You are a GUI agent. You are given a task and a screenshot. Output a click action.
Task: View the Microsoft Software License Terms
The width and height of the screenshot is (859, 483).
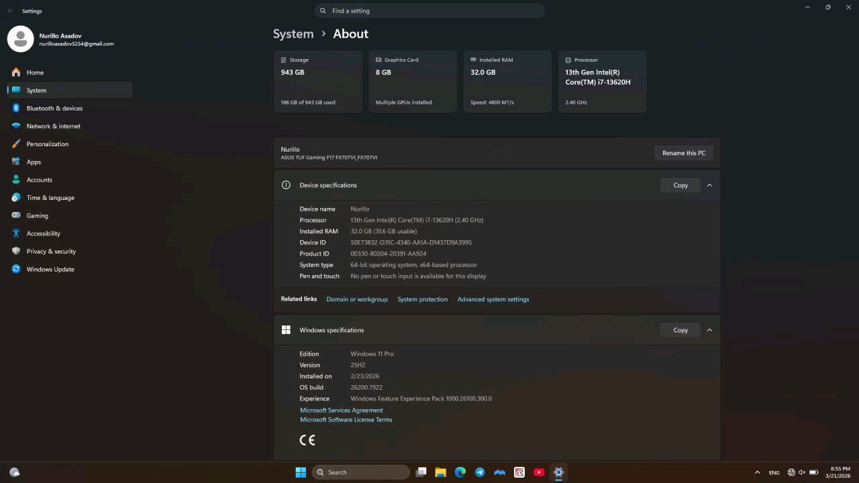click(346, 419)
